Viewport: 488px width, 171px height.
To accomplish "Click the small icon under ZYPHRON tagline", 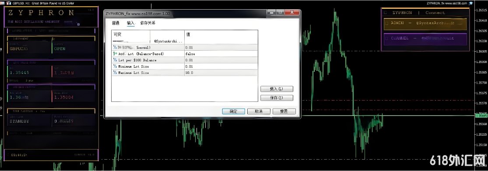I will tap(78, 24).
